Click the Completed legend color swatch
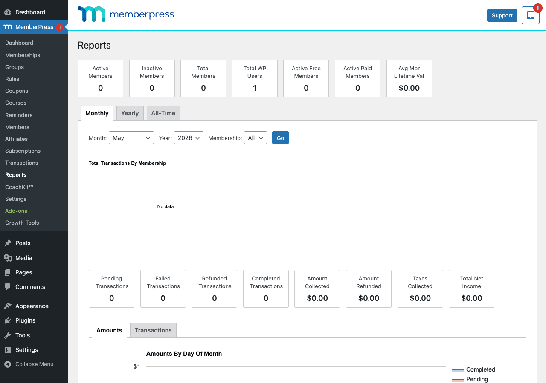The image size is (546, 383). [458, 370]
